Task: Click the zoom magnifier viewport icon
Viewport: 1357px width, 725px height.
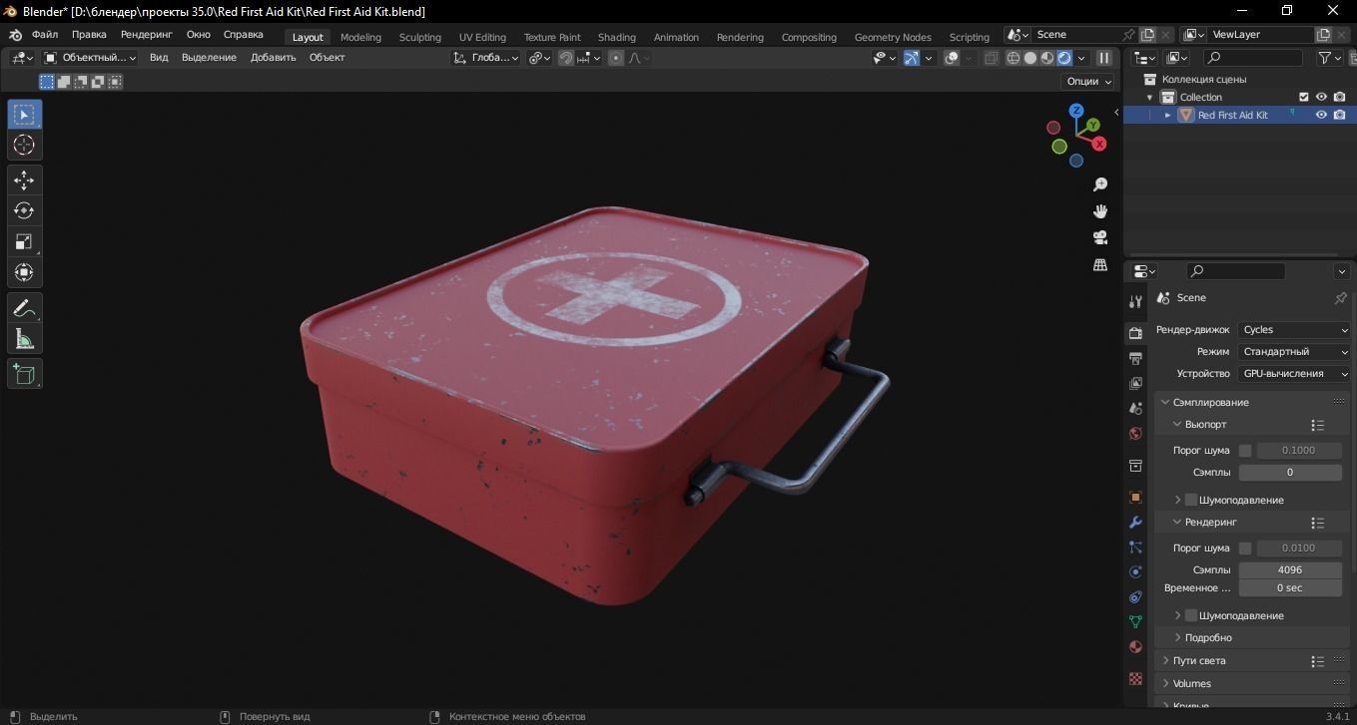Action: 1100,184
